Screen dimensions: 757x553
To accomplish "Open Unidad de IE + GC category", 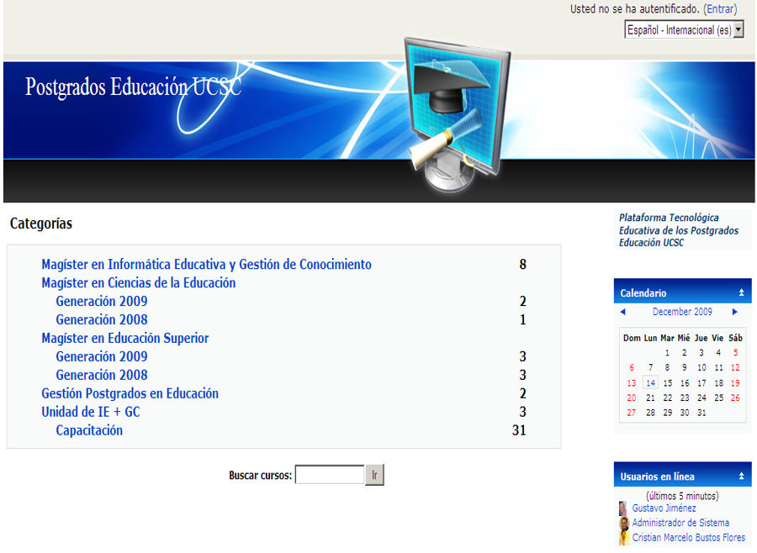I will [91, 412].
